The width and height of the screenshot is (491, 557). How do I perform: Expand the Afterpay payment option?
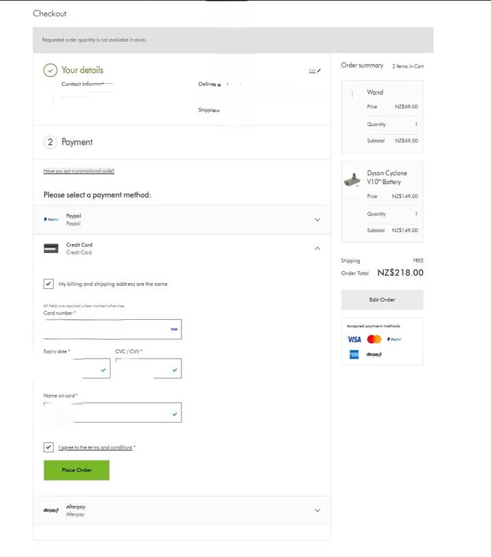coord(317,511)
